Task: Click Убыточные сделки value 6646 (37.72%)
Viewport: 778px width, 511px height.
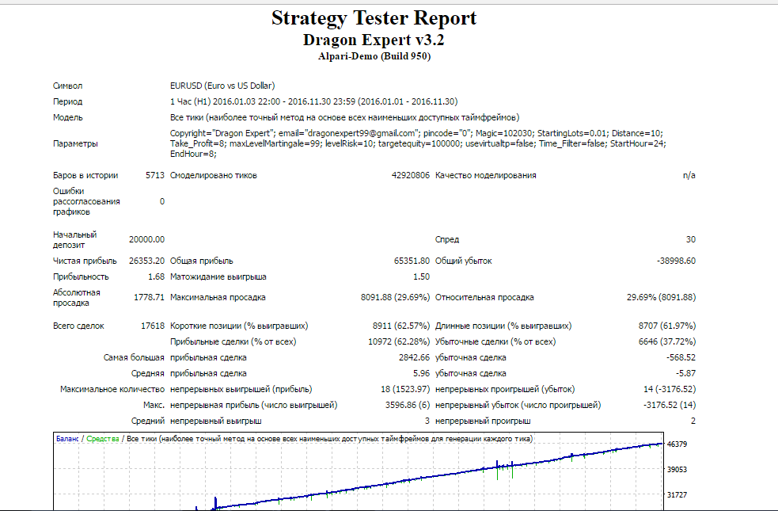Action: point(667,342)
